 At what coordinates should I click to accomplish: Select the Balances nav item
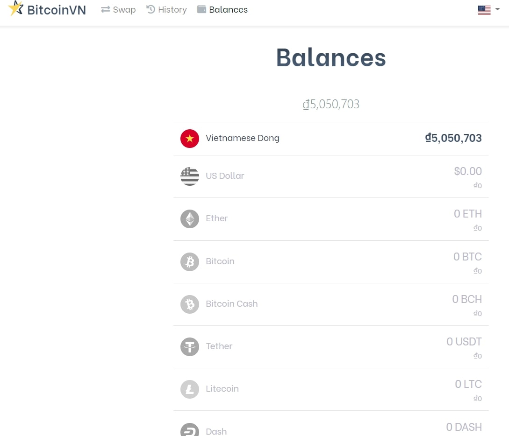click(x=222, y=10)
